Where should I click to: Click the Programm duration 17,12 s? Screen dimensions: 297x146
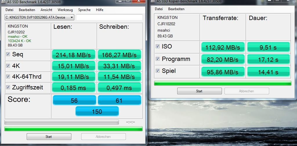(269, 60)
